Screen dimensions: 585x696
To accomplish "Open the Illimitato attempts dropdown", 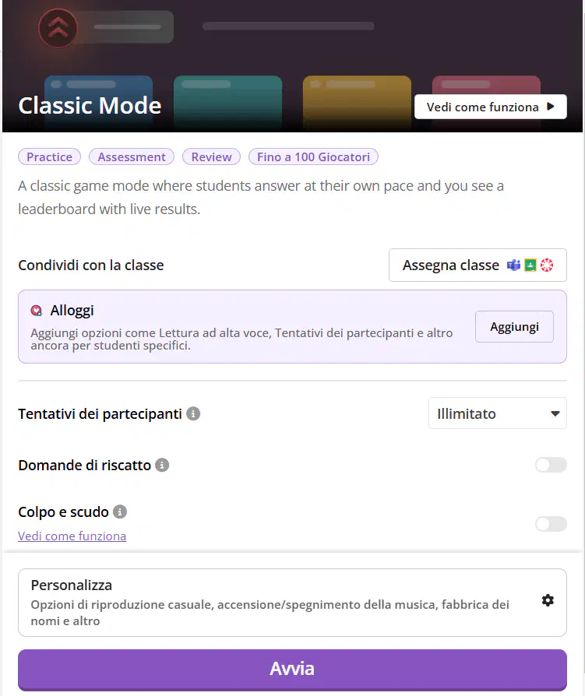I will coord(498,413).
